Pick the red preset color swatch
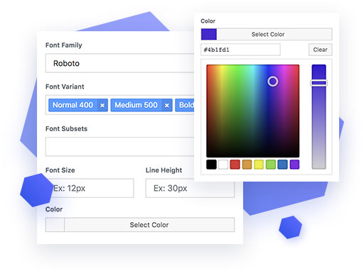Viewport: 364px width, 271px height. click(235, 165)
